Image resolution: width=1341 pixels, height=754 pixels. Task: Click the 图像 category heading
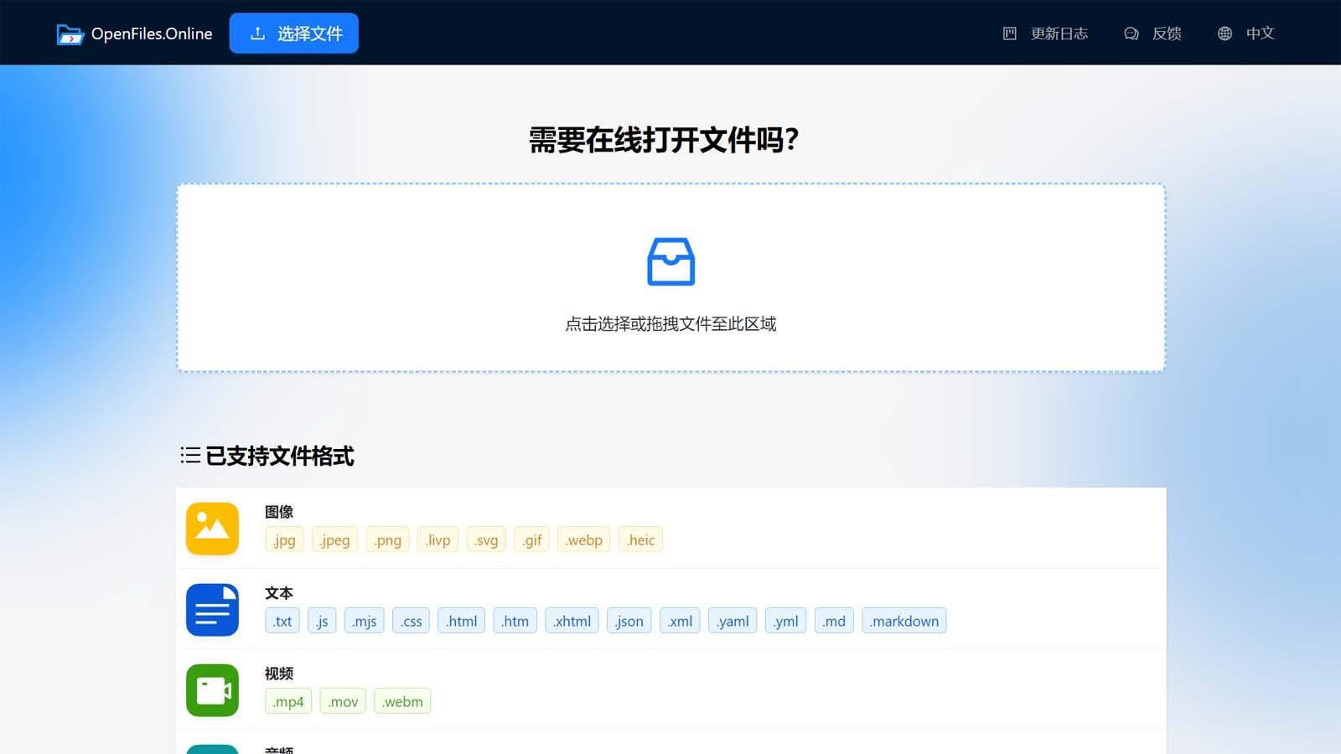pyautogui.click(x=279, y=512)
